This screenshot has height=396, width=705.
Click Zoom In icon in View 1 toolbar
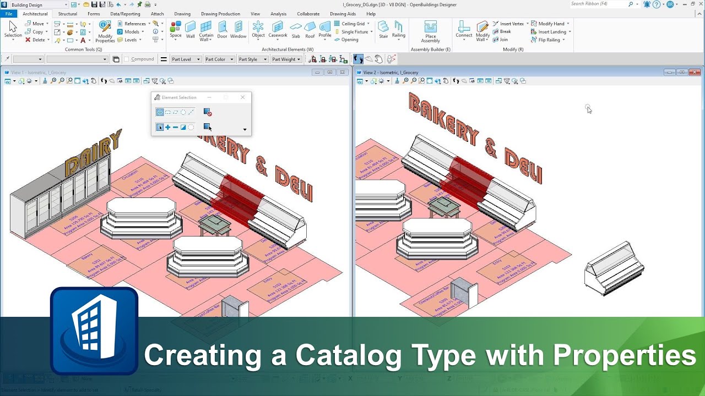pos(53,81)
